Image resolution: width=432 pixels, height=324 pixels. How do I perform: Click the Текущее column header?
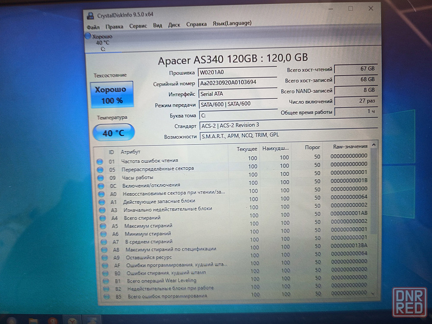[247, 149]
